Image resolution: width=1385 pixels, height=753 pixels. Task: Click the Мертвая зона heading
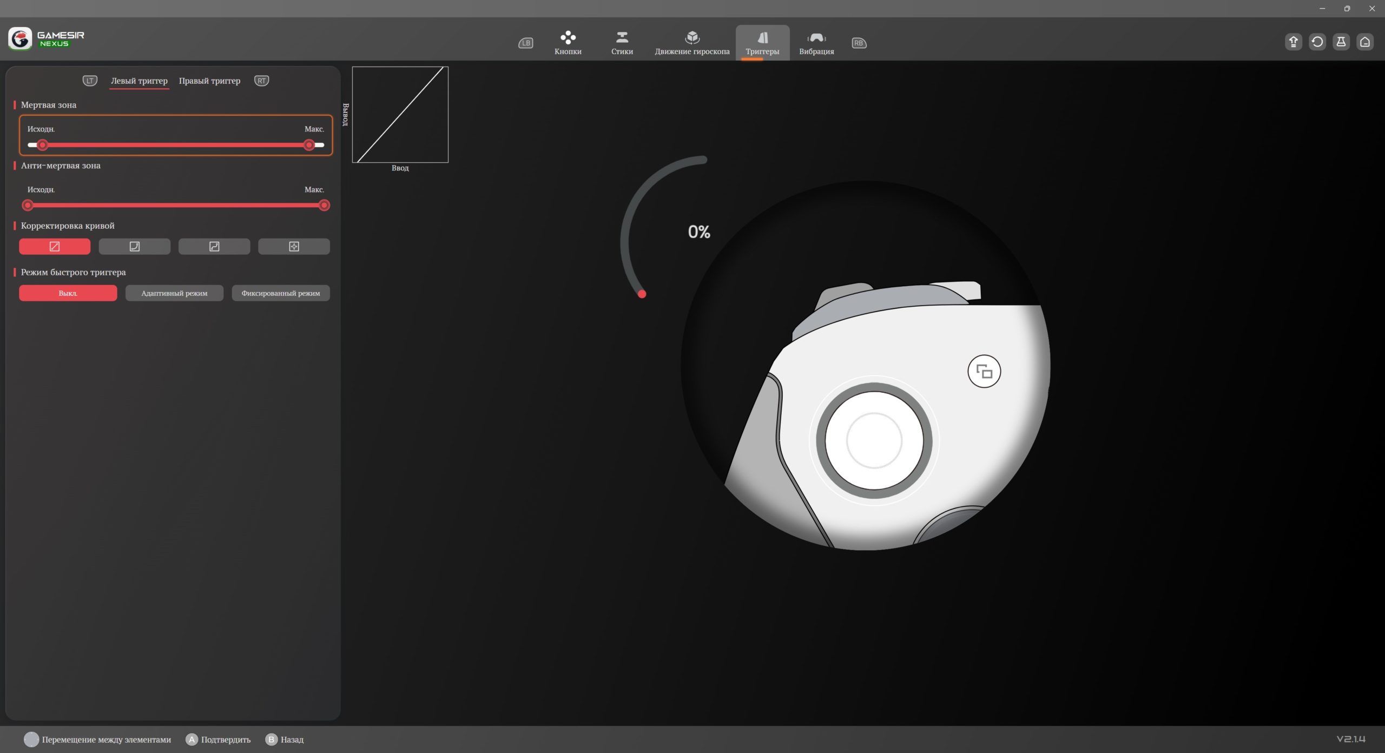[48, 105]
